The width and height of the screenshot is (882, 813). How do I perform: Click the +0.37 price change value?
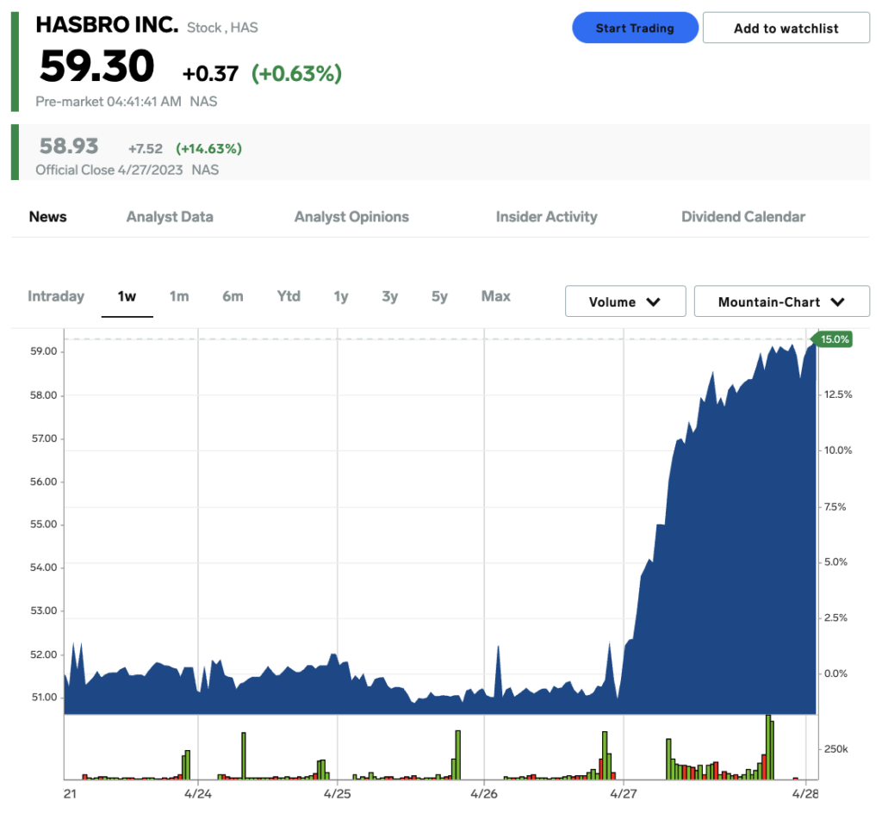click(210, 74)
